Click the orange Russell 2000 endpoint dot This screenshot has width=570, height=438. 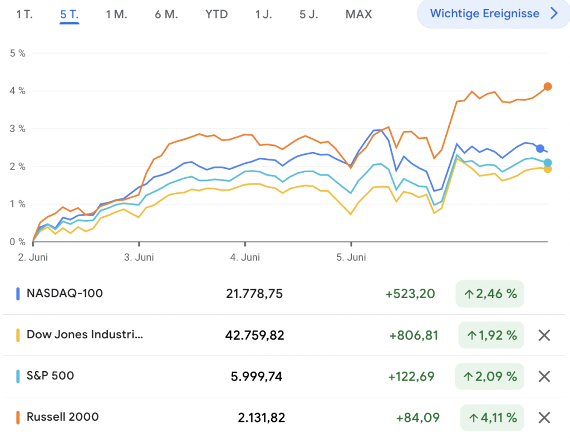click(548, 86)
